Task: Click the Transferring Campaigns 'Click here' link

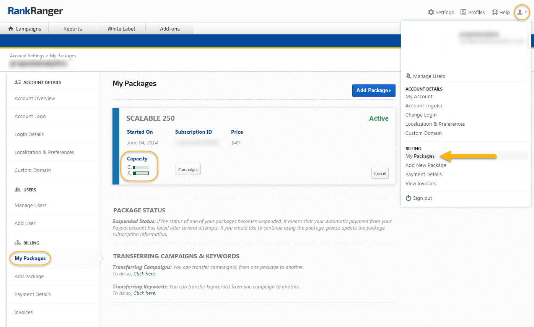Action: [145, 274]
